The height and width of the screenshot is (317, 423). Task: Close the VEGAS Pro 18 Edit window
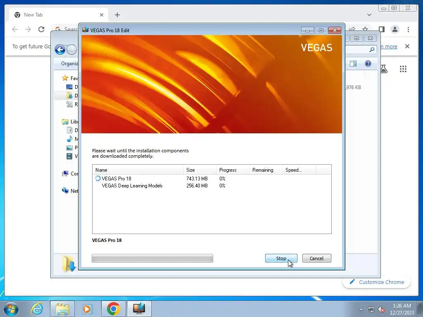click(335, 30)
